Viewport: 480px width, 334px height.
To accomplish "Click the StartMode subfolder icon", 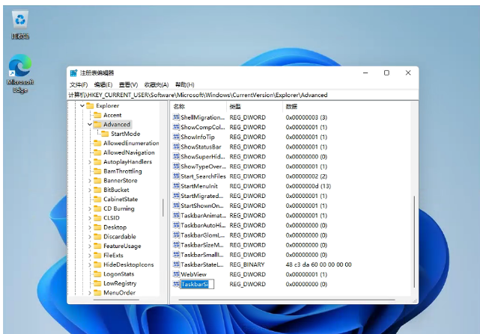I will [105, 134].
